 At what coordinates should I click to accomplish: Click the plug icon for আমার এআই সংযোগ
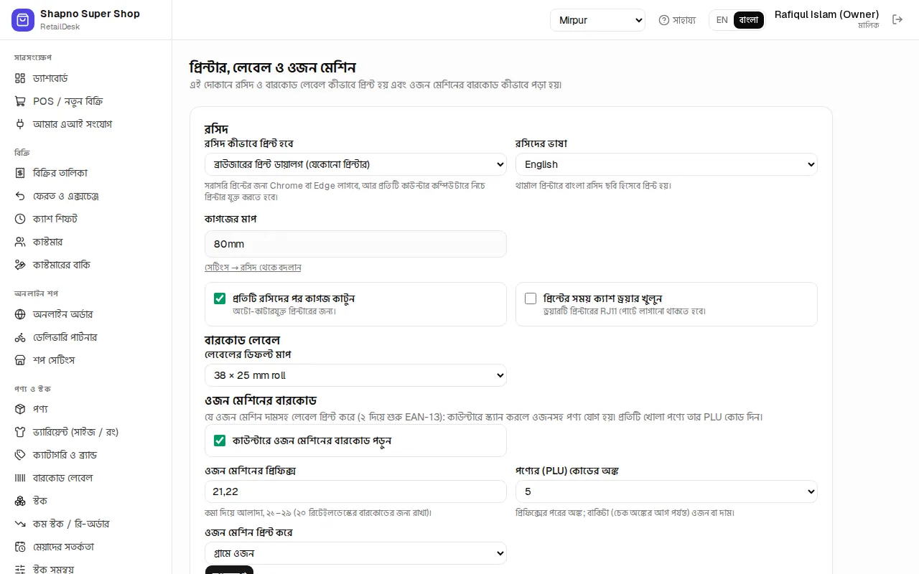(20, 124)
